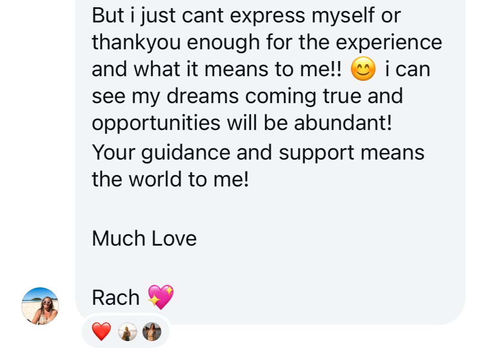Tap the second small reactor avatar

[152, 332]
